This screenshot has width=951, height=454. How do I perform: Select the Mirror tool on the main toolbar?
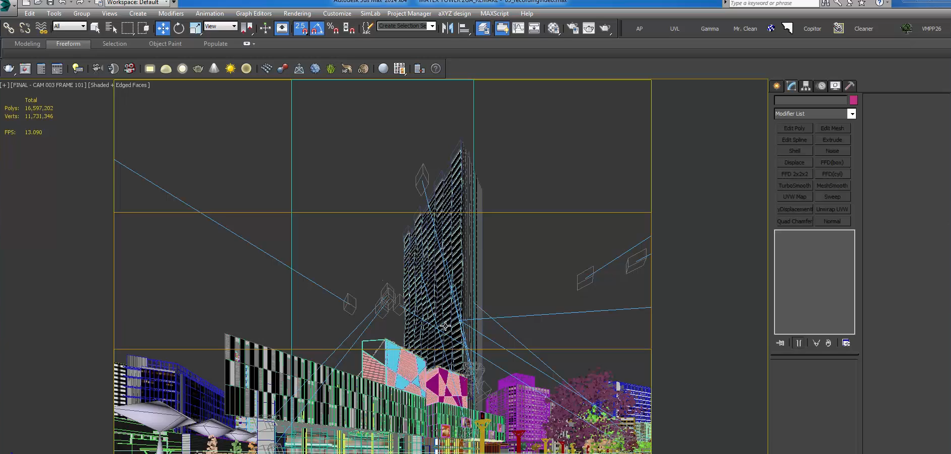tap(447, 28)
